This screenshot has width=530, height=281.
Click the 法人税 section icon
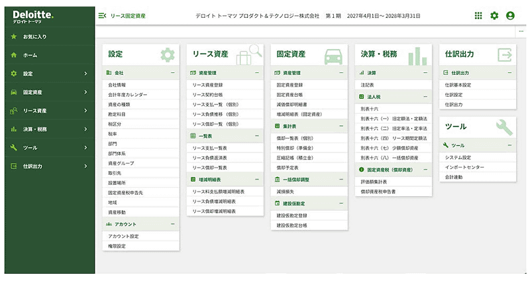(x=361, y=97)
